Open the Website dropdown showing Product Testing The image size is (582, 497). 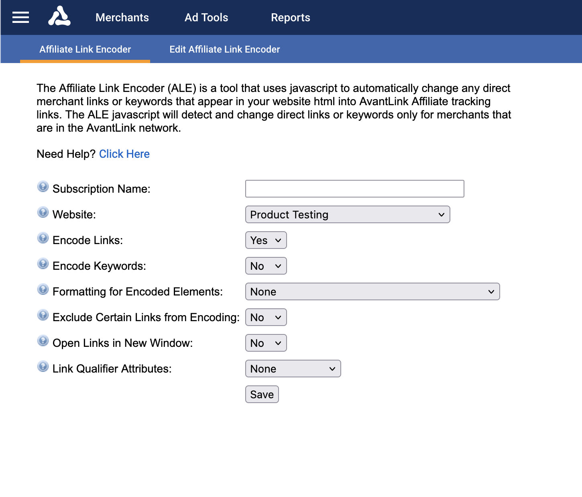pos(348,214)
